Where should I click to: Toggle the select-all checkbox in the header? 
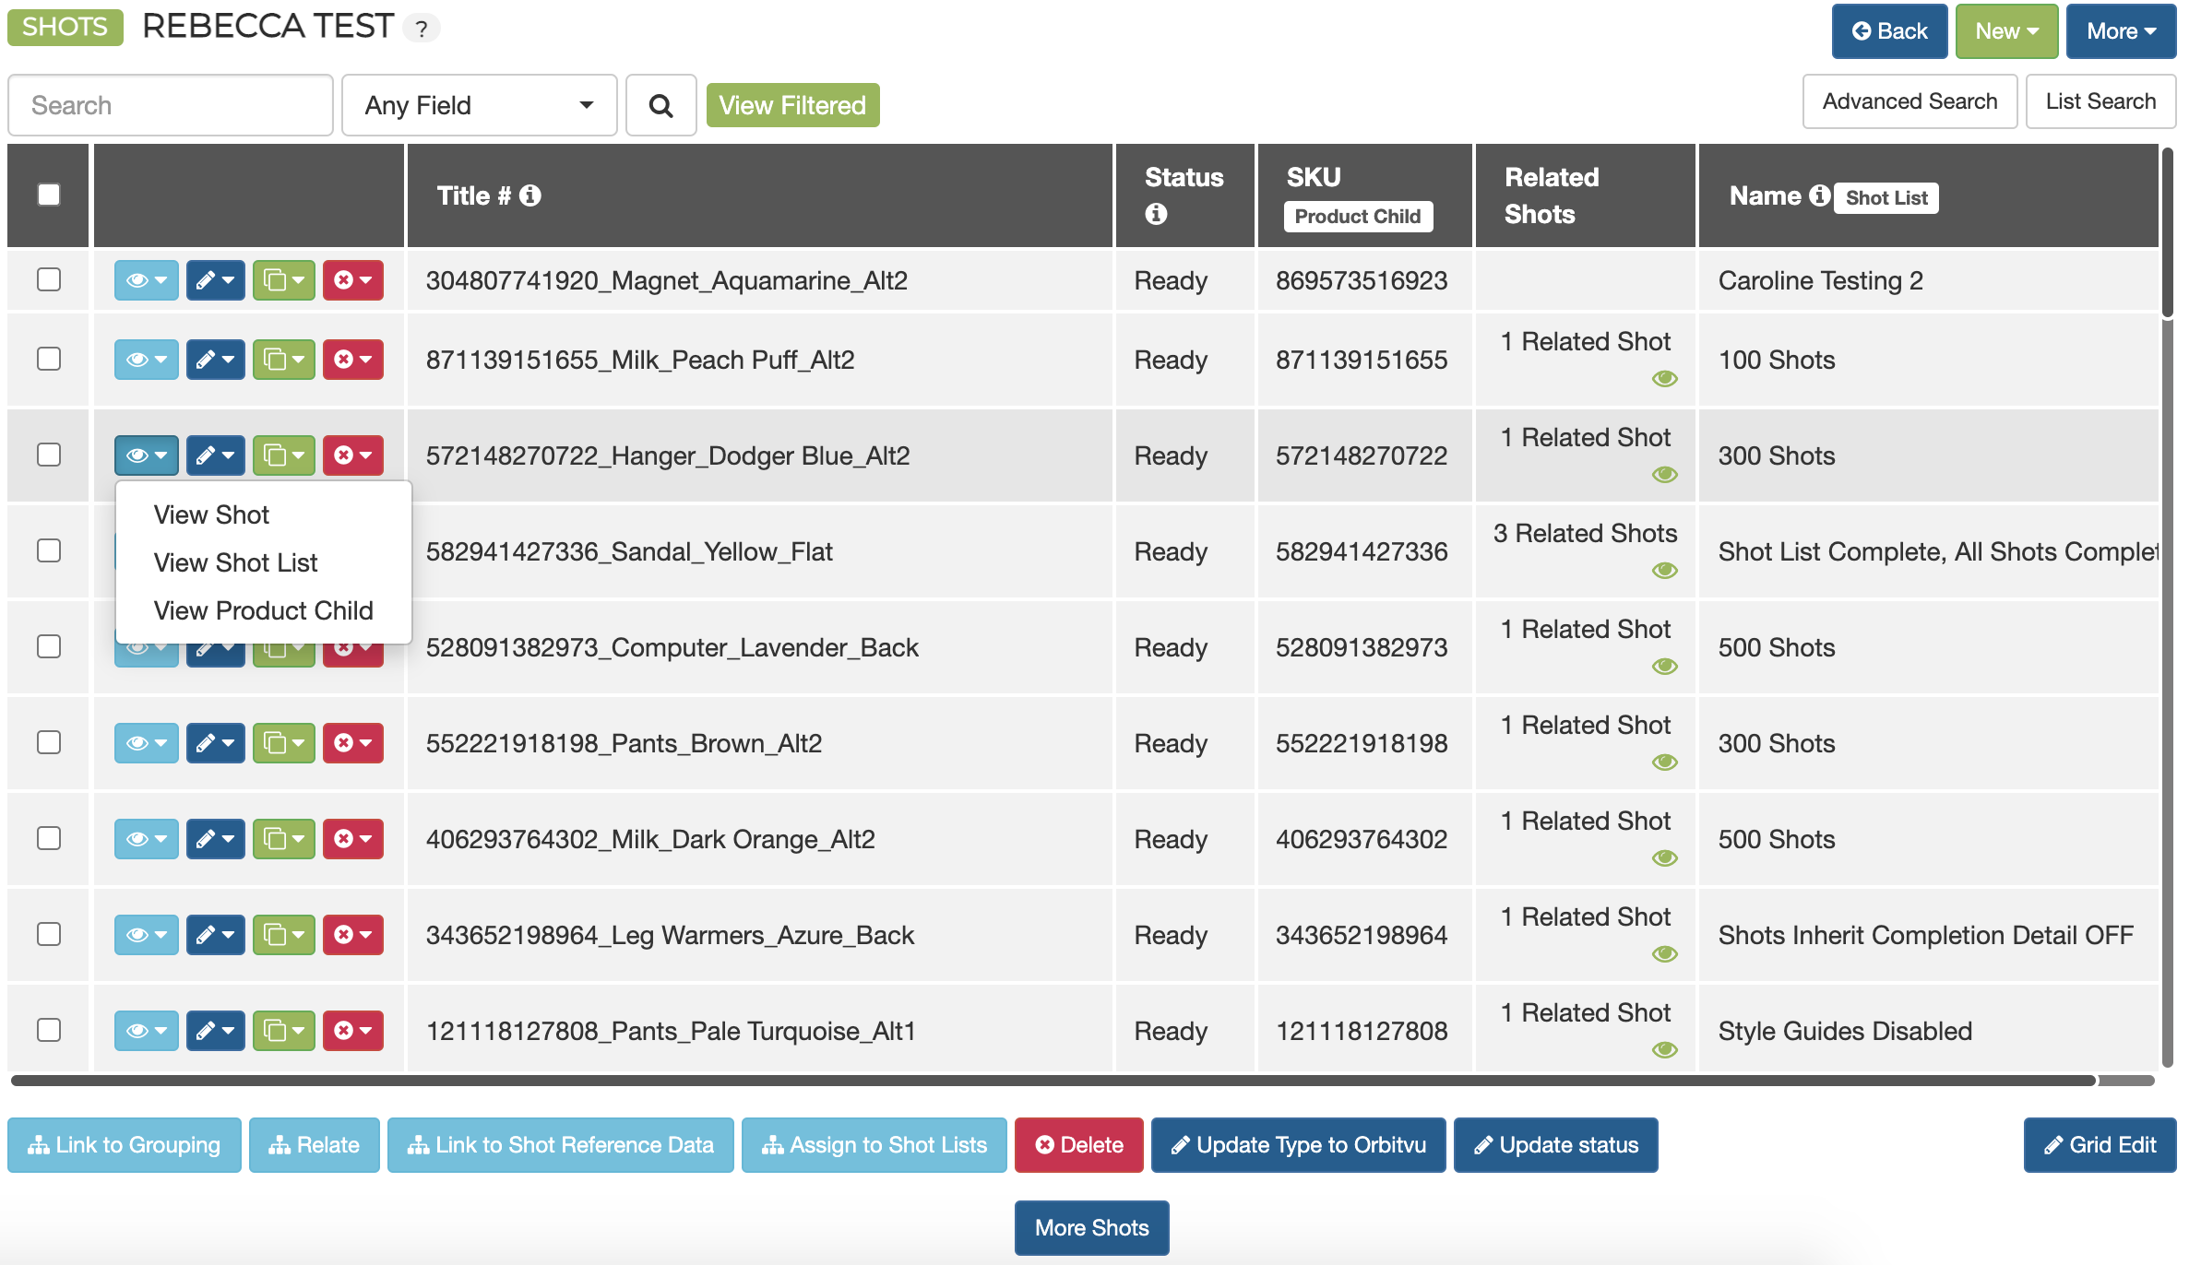pos(49,195)
